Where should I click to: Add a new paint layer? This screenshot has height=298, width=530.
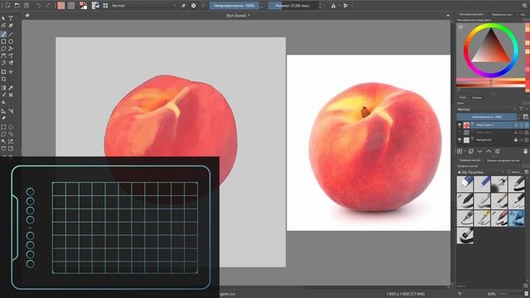coord(460,151)
